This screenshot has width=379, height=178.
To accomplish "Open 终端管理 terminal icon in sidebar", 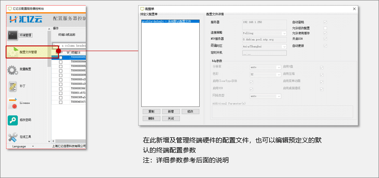I will click(13, 35).
